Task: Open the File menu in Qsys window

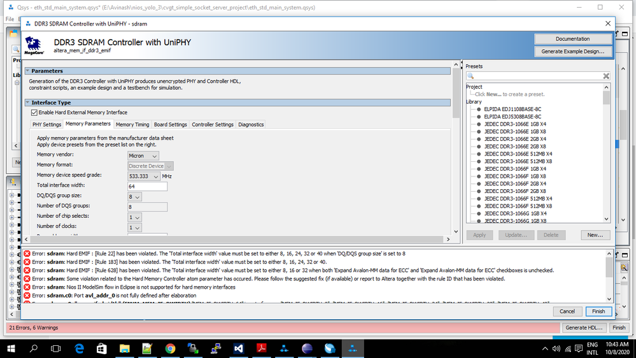Action: click(10, 19)
